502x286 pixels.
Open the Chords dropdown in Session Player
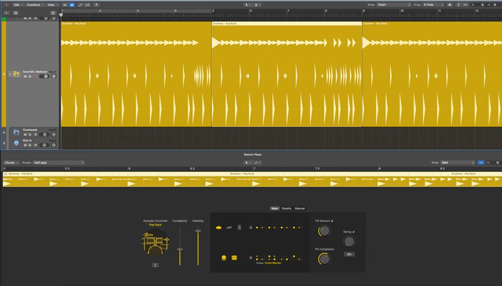point(11,163)
